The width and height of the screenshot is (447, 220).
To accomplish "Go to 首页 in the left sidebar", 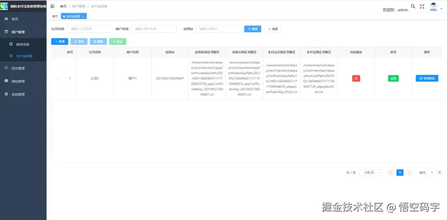I will tap(23, 19).
